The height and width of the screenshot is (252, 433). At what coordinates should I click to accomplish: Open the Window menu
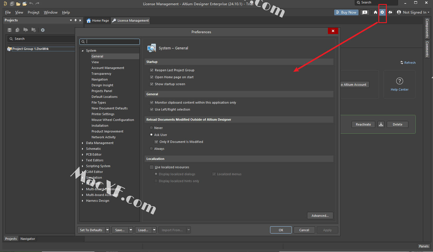51,12
